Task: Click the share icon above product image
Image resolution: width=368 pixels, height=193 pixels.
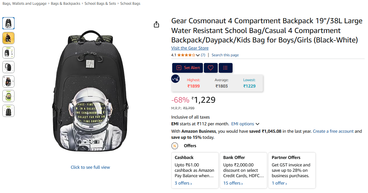Action: pyautogui.click(x=156, y=25)
